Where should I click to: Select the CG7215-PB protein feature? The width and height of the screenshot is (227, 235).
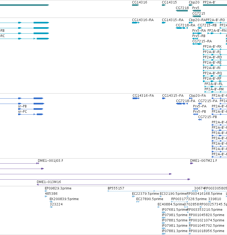point(200,120)
